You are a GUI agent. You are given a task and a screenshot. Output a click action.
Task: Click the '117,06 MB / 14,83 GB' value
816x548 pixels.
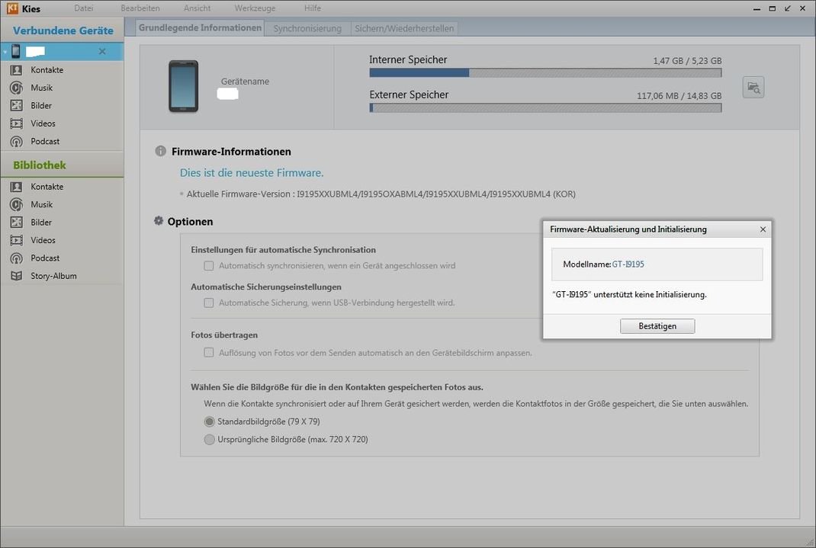679,96
